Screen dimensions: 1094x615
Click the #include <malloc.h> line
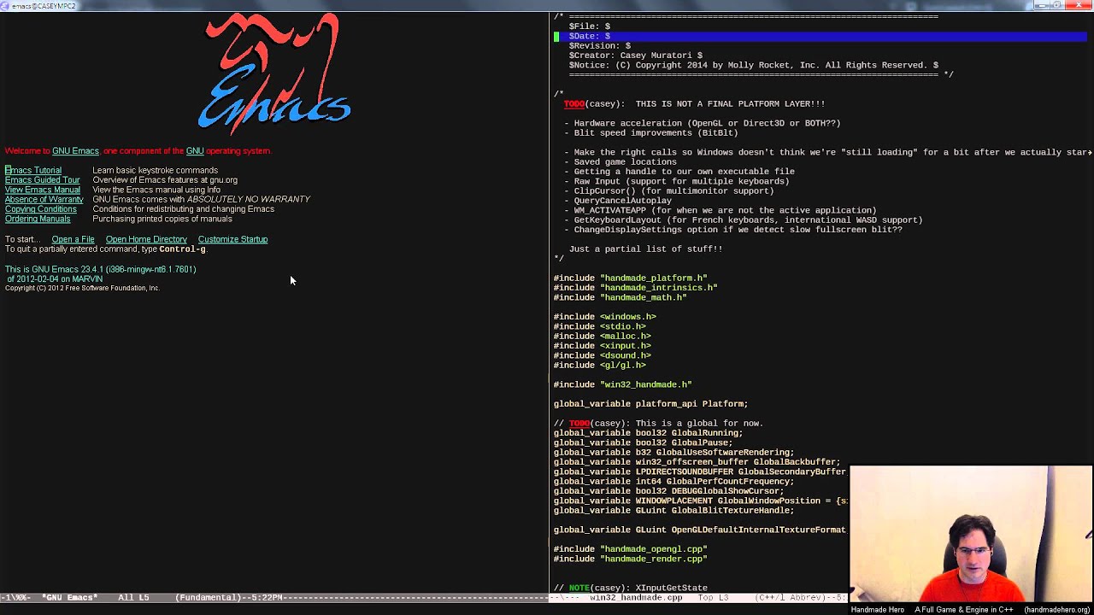click(603, 336)
